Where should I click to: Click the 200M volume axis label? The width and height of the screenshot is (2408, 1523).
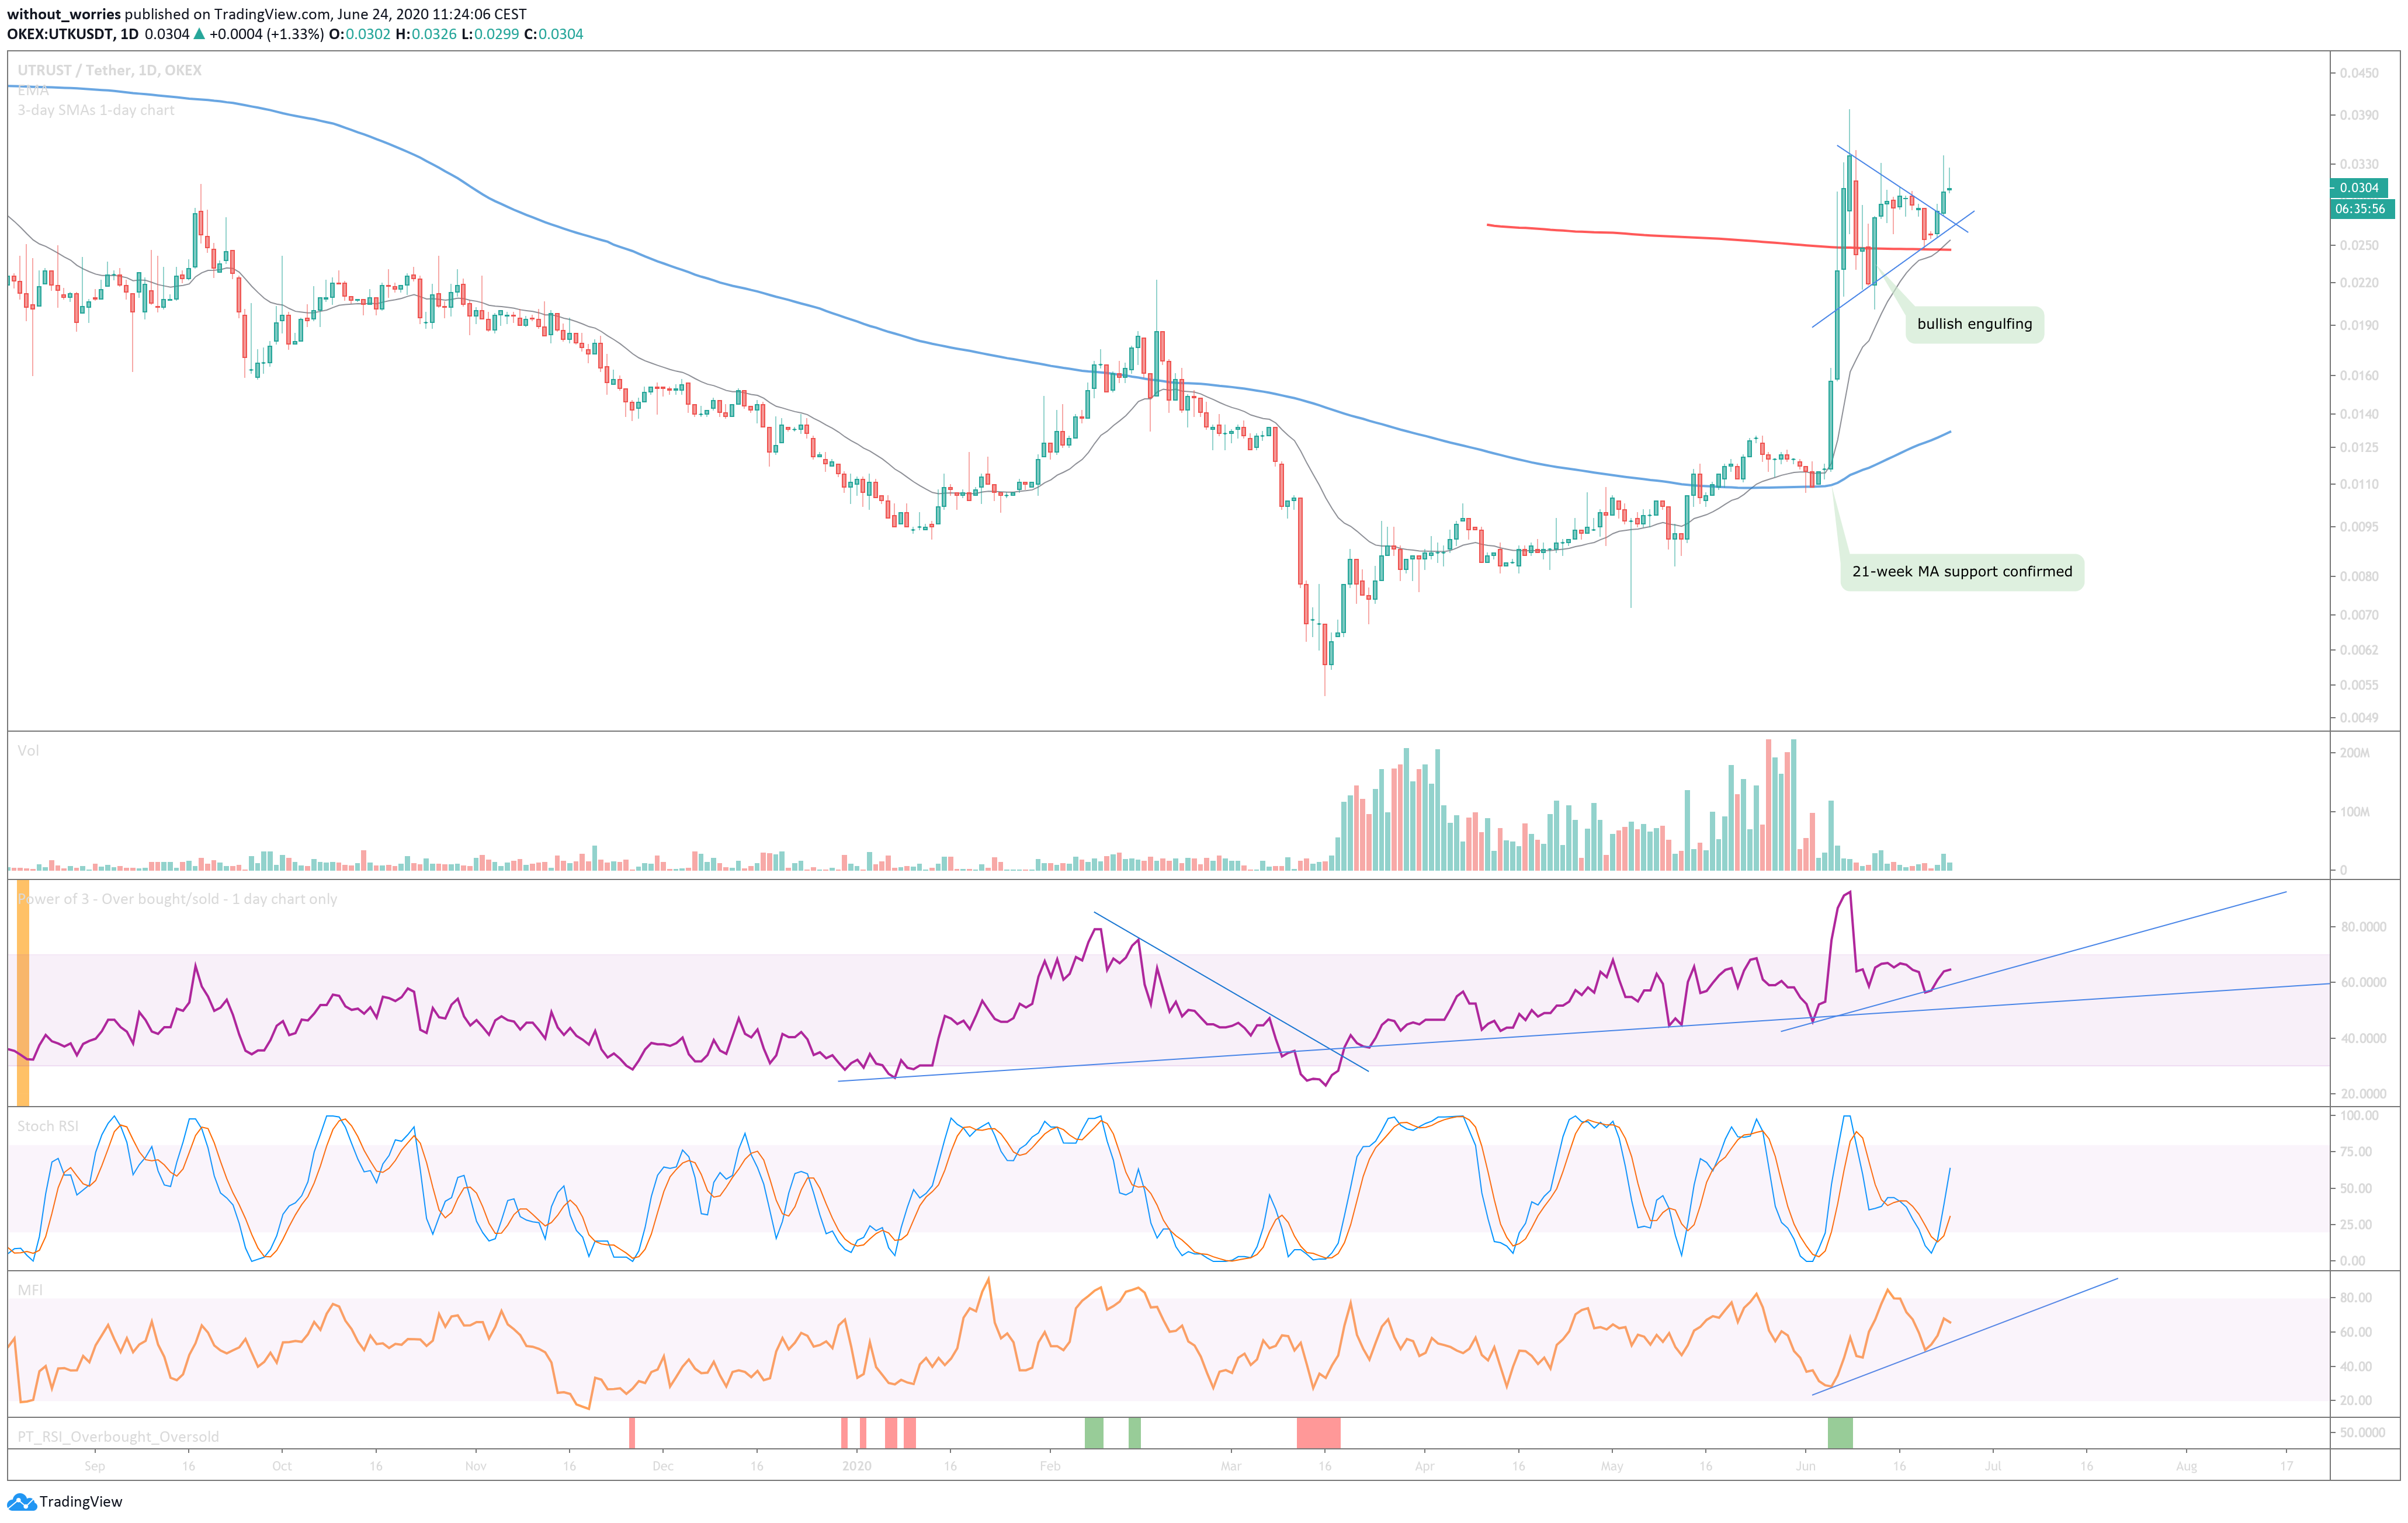[x=2354, y=753]
